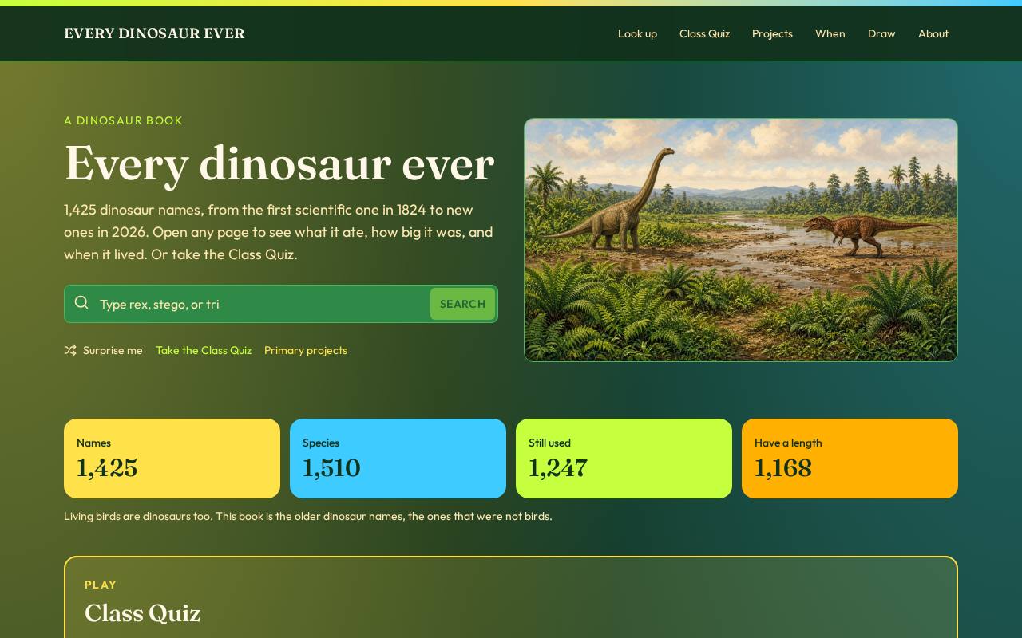Open the Primary projects link
This screenshot has height=638, width=1022.
pyautogui.click(x=306, y=350)
